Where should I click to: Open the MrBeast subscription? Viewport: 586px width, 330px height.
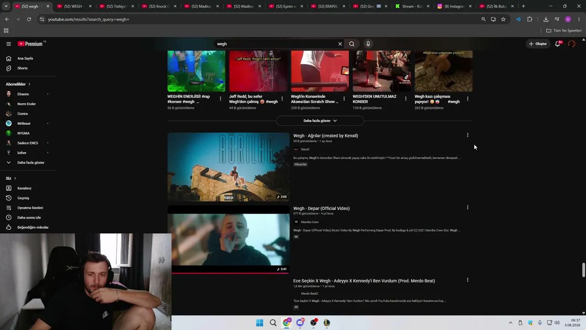coord(24,124)
